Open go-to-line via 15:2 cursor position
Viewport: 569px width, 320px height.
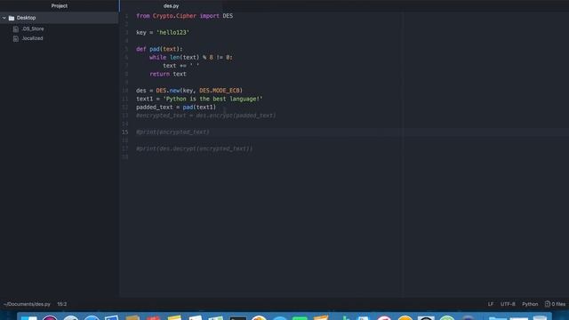point(62,304)
